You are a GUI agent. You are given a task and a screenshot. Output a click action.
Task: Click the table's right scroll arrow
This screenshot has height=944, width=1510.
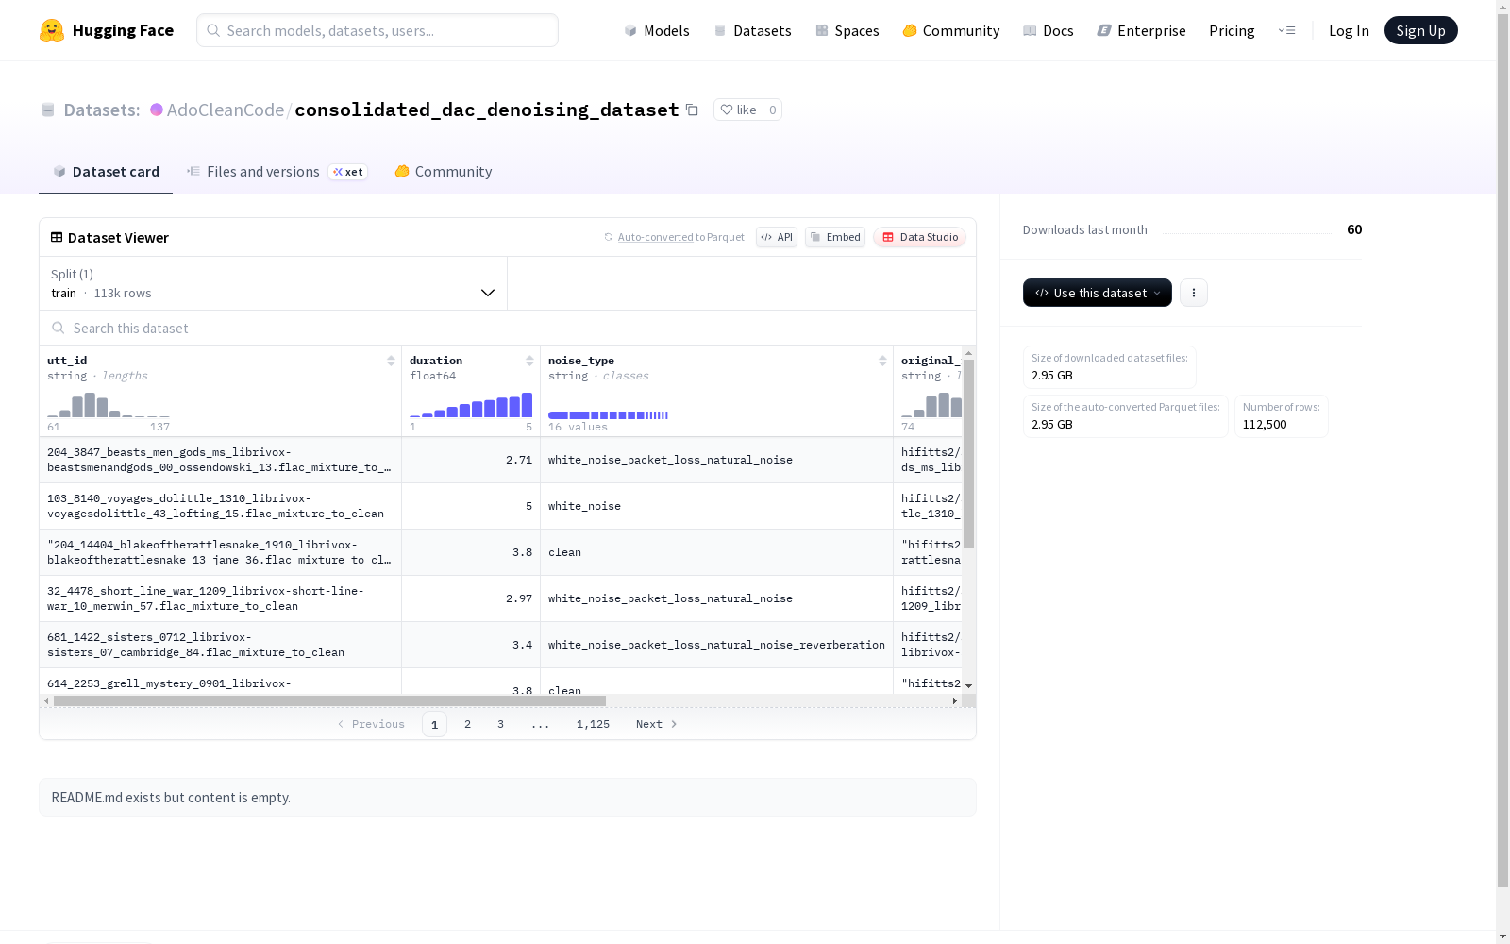pyautogui.click(x=955, y=700)
